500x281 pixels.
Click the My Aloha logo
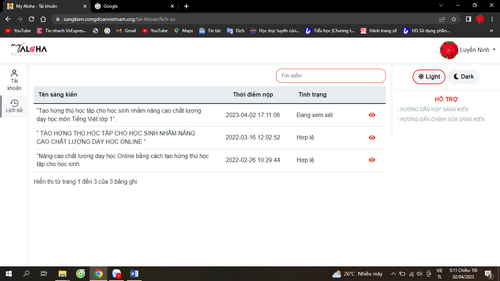tap(29, 49)
